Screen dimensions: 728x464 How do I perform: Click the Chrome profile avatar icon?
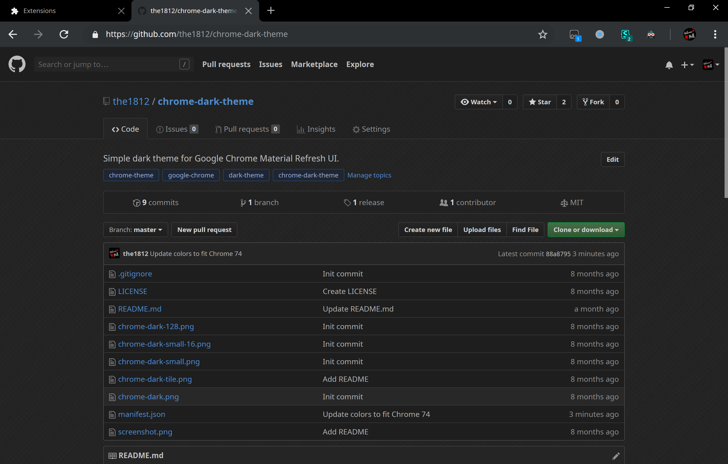click(690, 35)
